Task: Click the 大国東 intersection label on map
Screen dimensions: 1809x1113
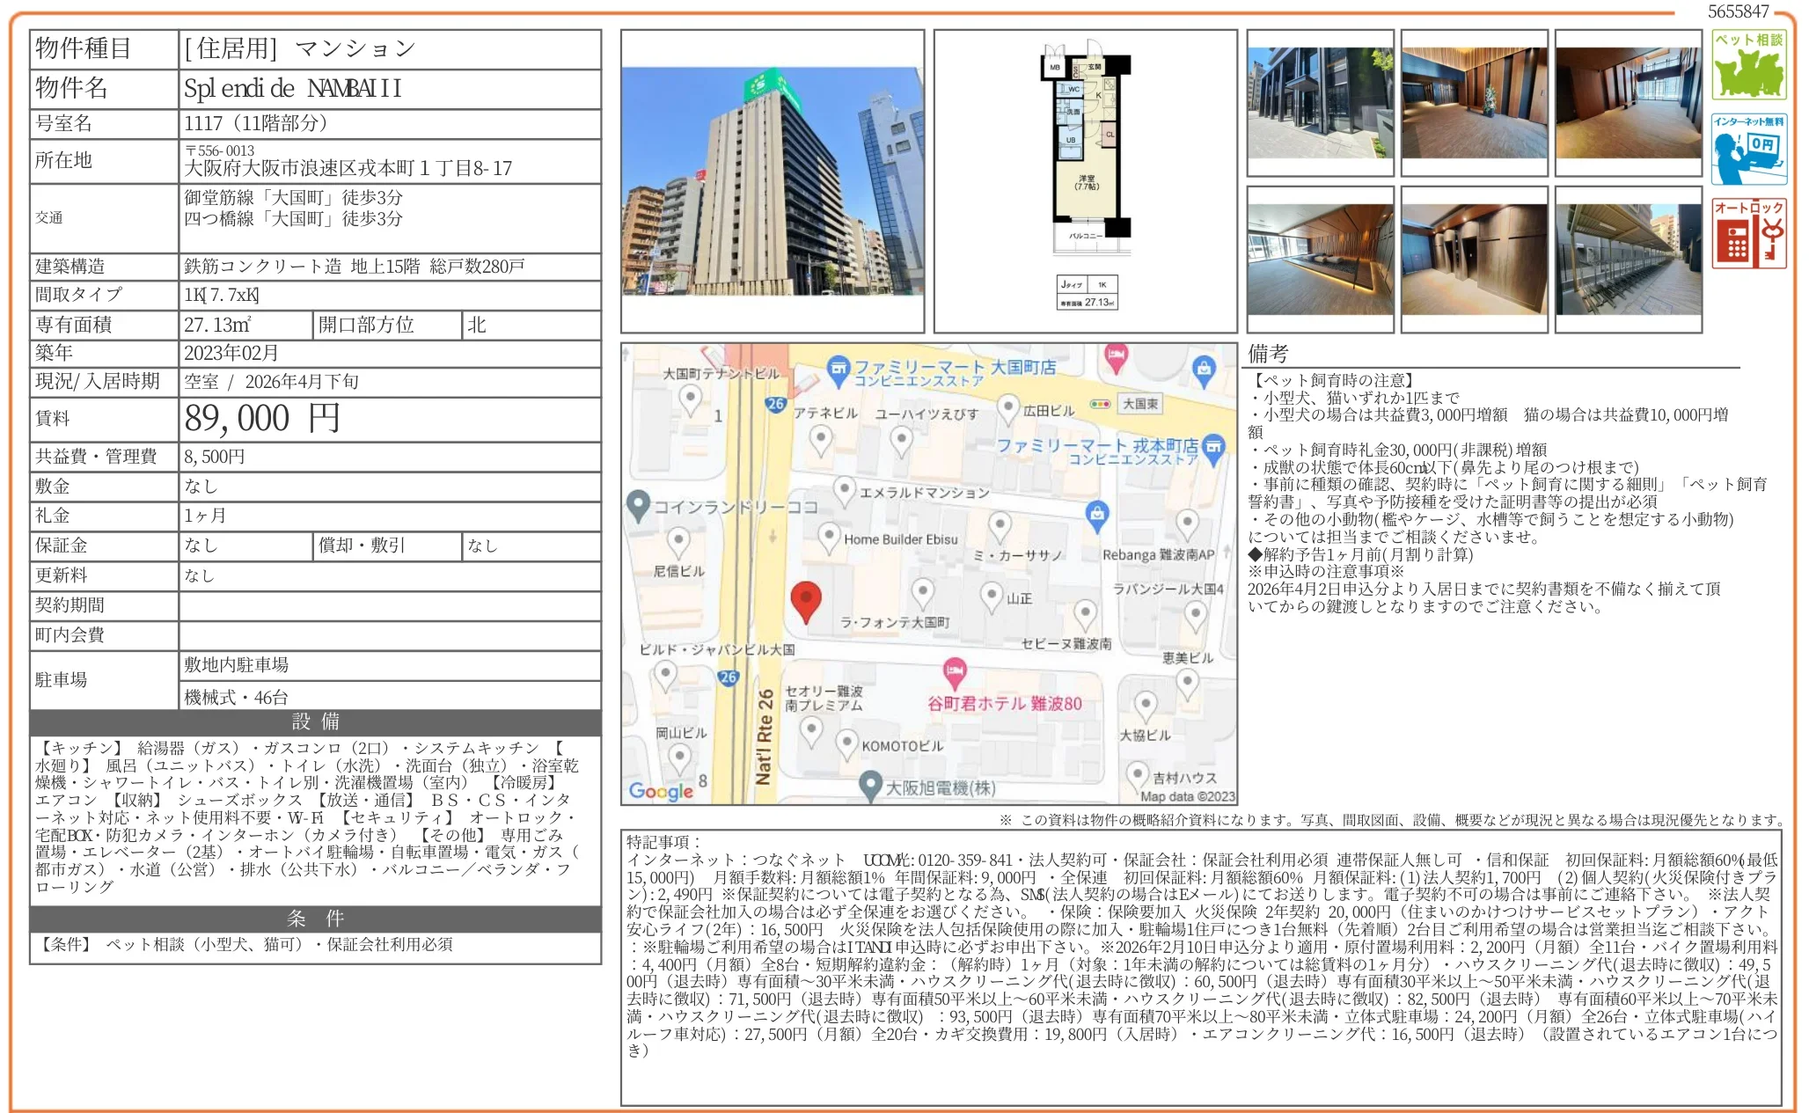Action: pos(1139,404)
